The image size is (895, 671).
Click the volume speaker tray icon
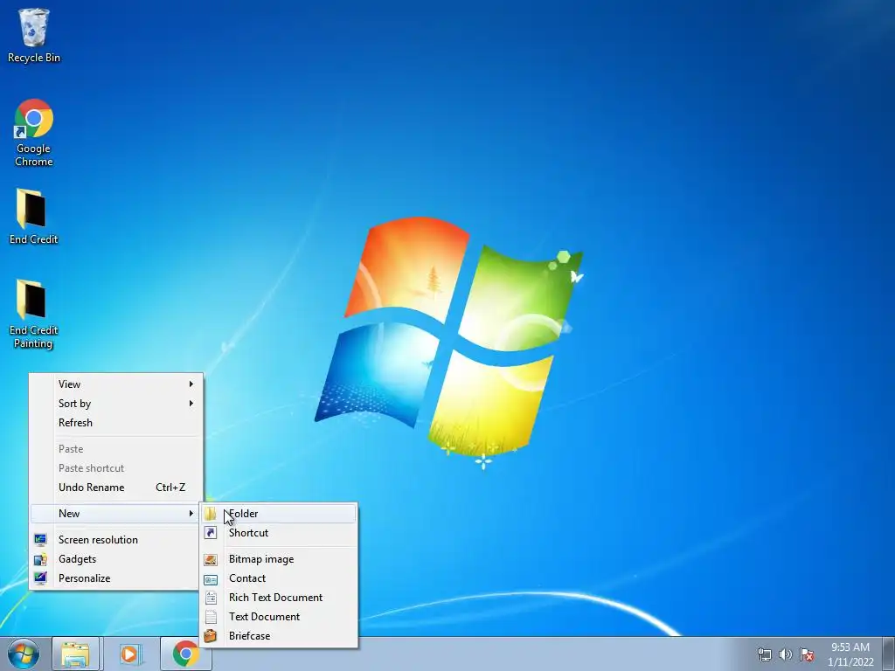(x=786, y=654)
